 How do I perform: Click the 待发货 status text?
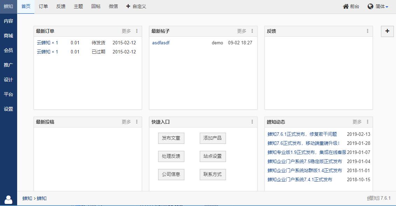click(99, 43)
